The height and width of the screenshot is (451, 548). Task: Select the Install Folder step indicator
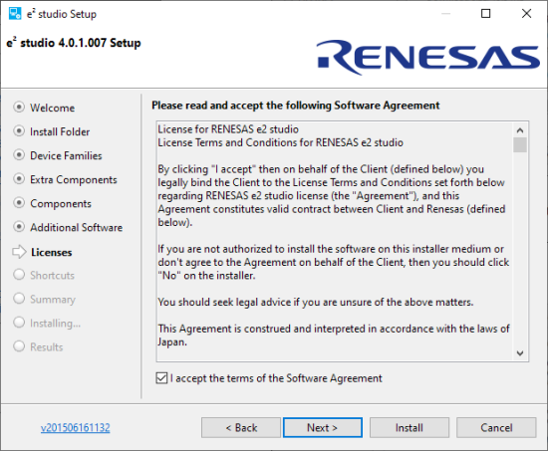coord(19,131)
